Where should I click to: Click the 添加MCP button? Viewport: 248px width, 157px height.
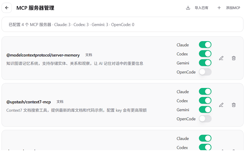pyautogui.click(x=229, y=8)
